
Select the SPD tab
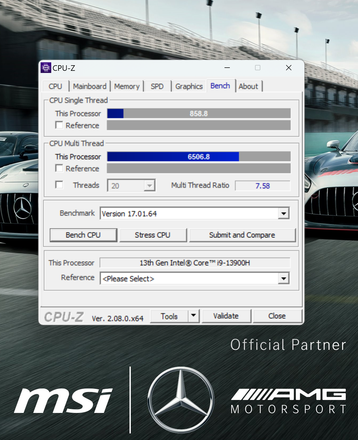(157, 86)
